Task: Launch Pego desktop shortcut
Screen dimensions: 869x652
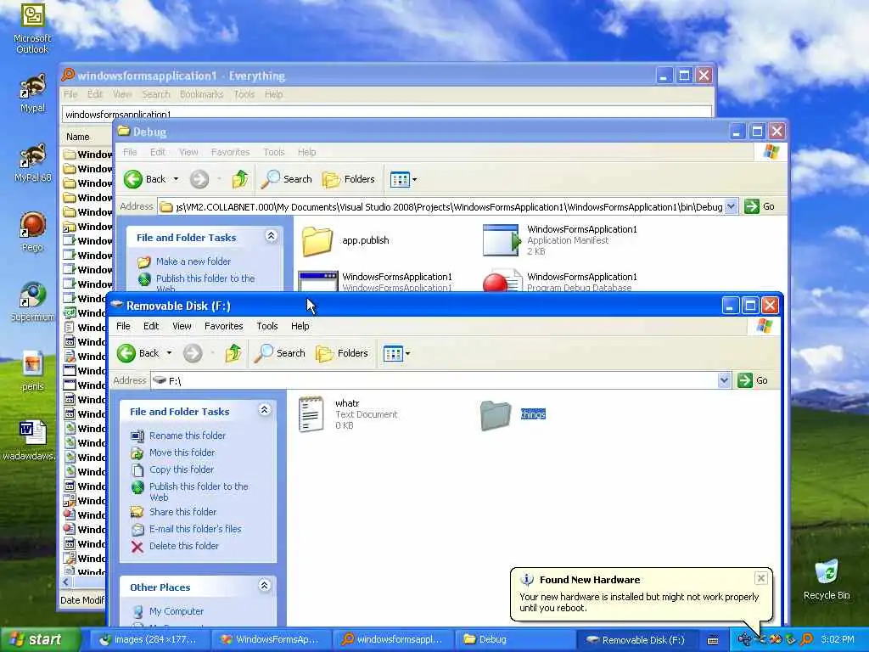Action: (32, 232)
